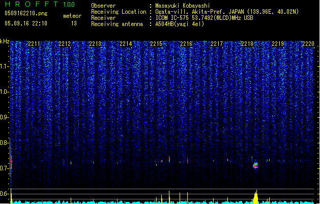Click the 'Receiving Location' label
The height and width of the screenshot is (204, 320).
[x=119, y=12]
